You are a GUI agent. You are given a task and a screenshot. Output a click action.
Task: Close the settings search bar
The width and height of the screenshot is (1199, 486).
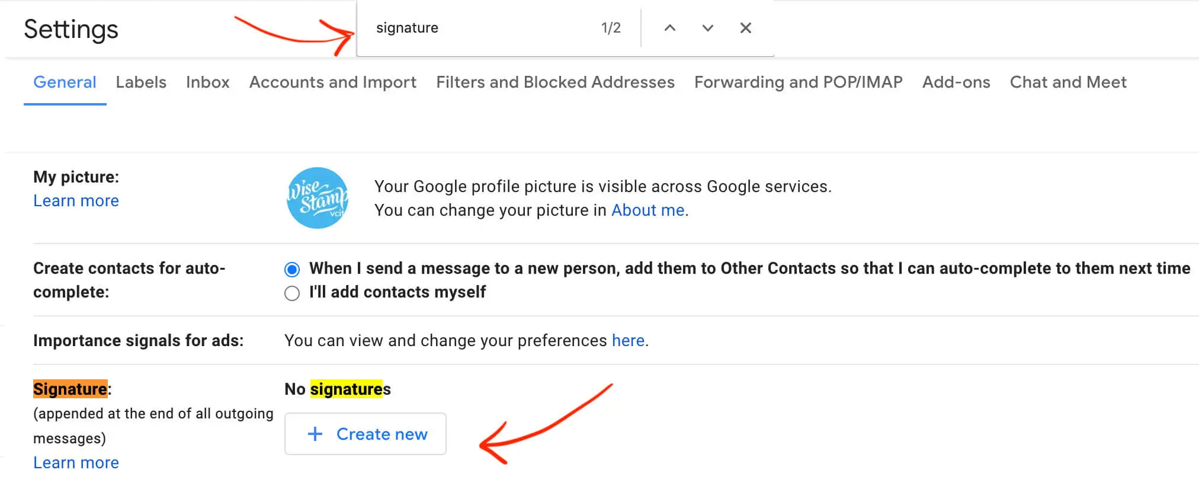745,27
